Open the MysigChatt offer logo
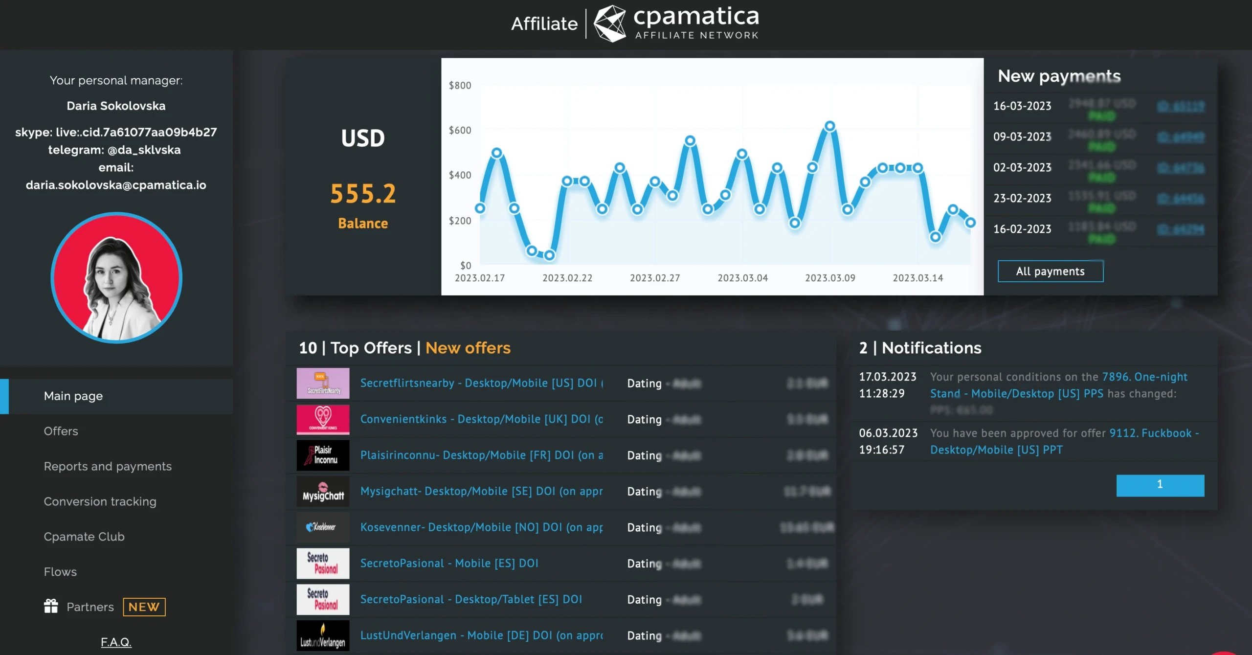Screen dimensions: 1252x655 (323, 491)
